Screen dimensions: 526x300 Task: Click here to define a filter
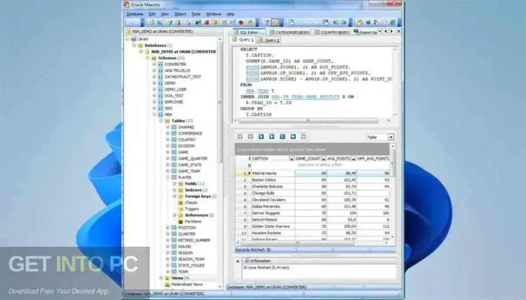(x=321, y=164)
